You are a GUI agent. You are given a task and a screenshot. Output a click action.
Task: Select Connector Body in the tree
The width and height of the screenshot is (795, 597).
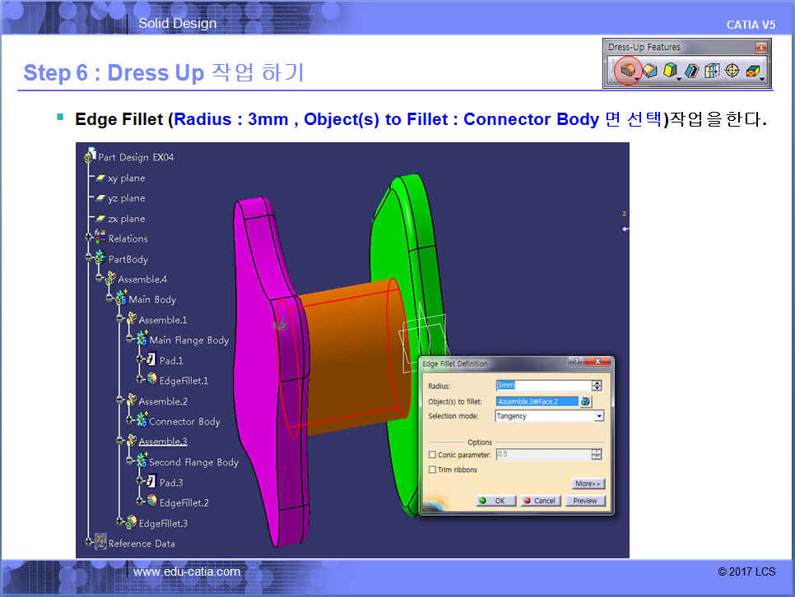(184, 422)
